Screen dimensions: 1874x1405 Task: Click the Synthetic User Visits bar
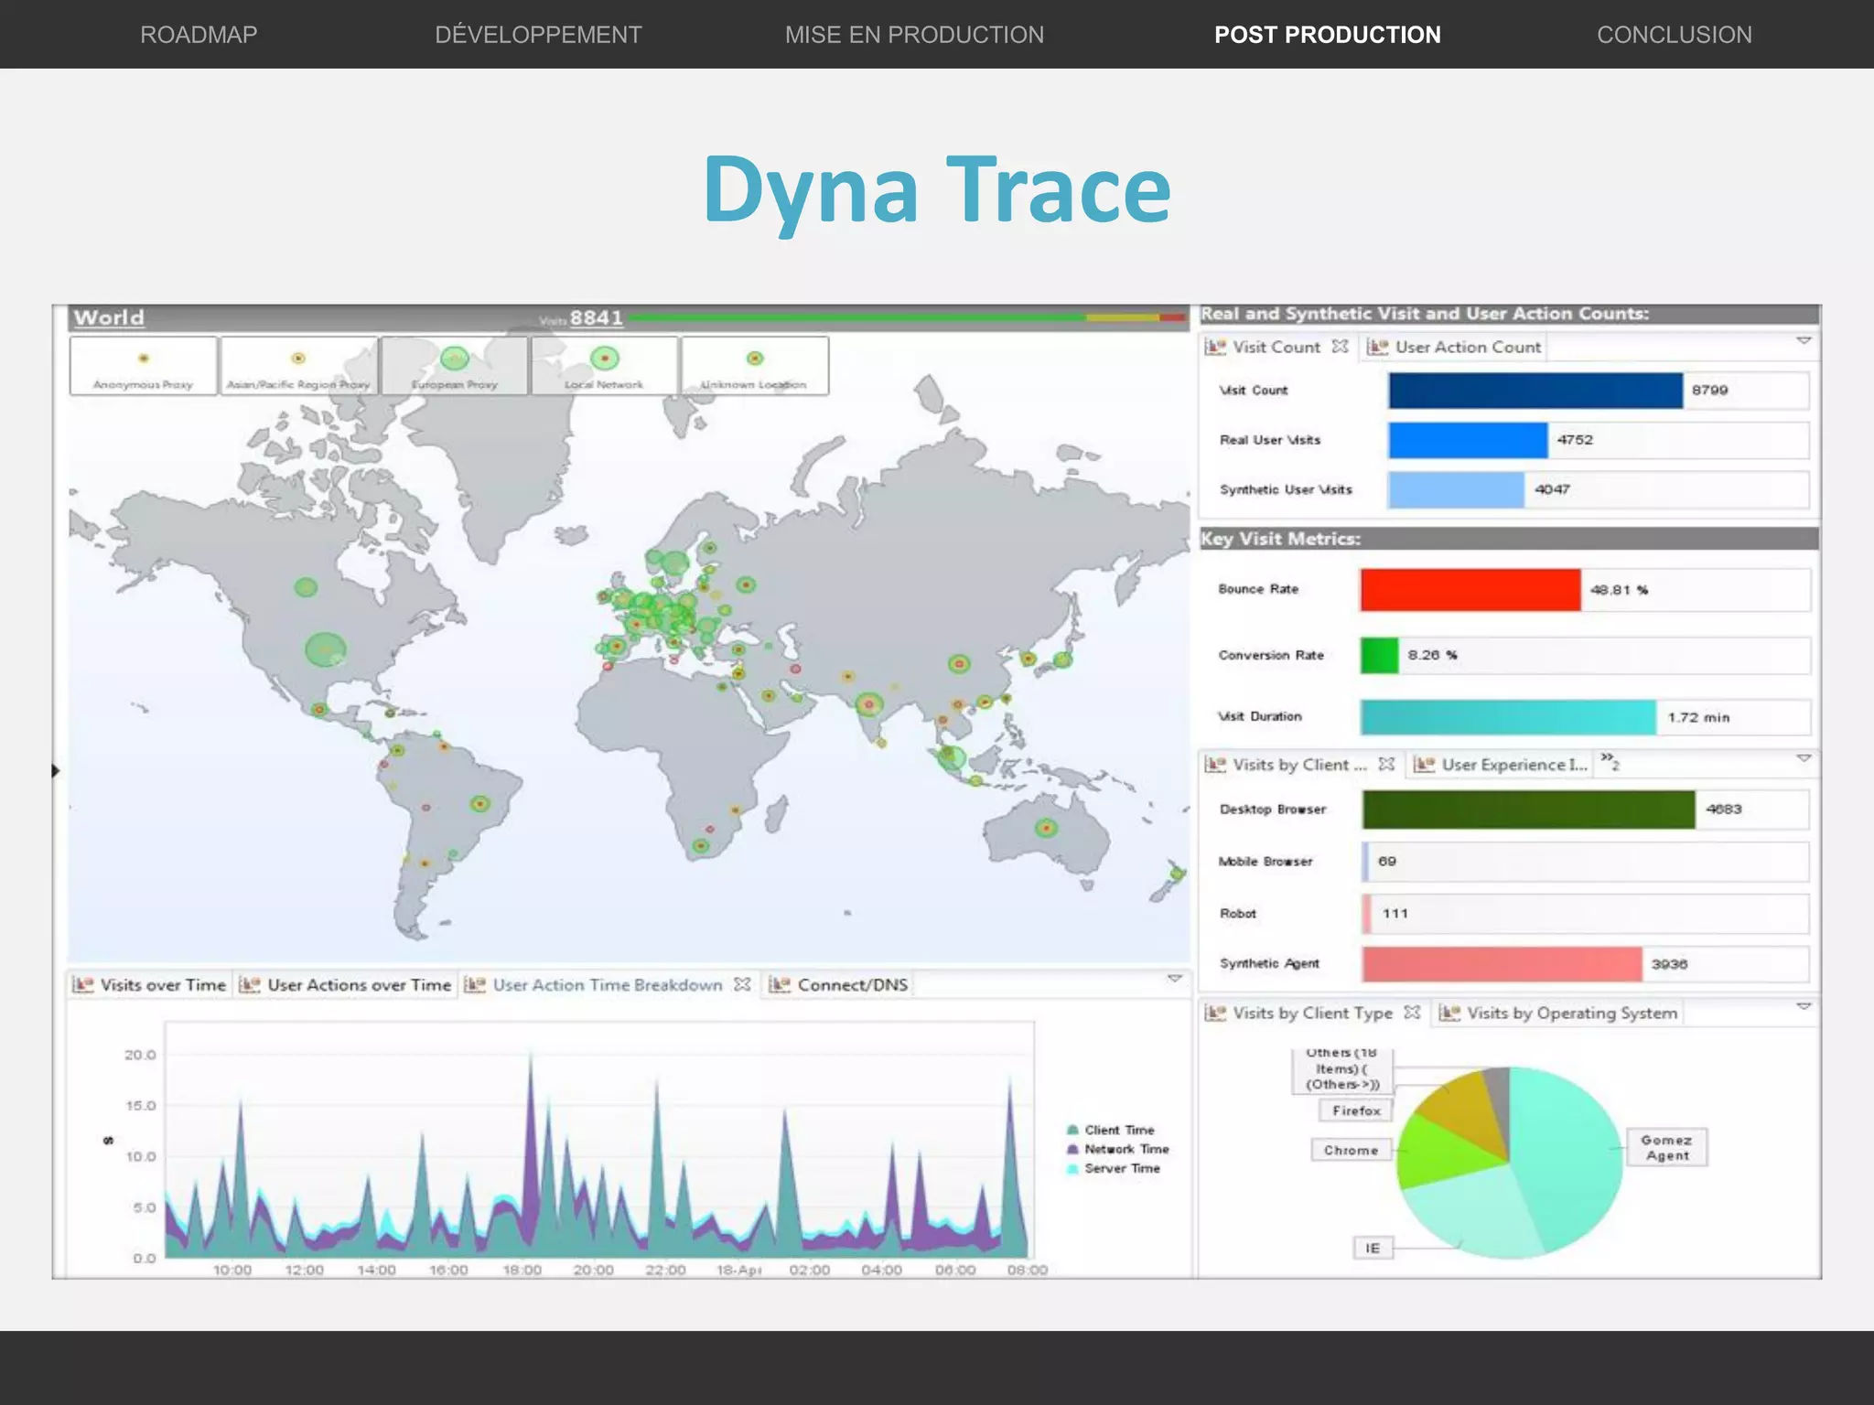(x=1456, y=489)
